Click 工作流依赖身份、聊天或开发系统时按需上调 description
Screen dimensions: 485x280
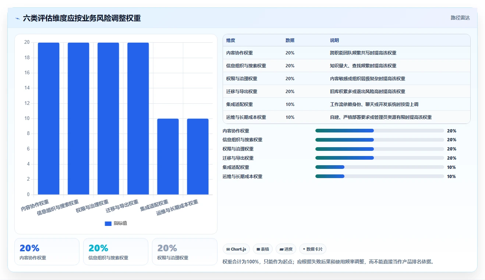click(374, 104)
